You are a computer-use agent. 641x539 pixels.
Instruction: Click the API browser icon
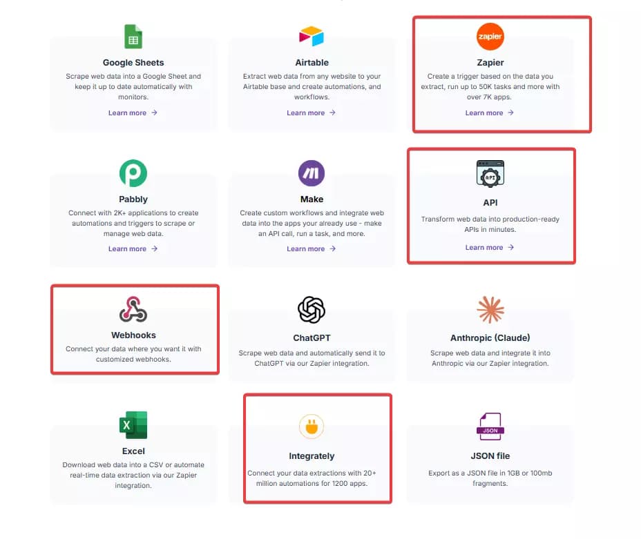point(490,174)
